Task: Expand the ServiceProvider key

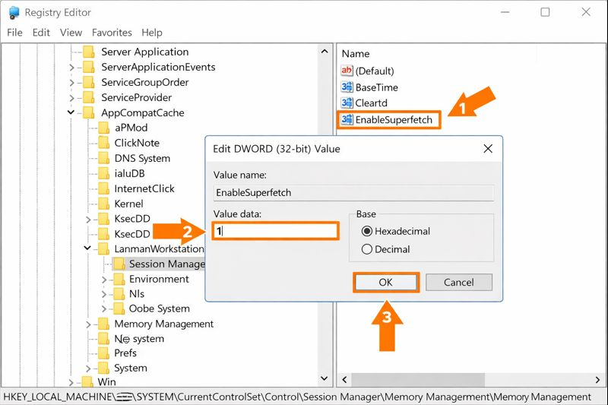Action: pos(71,98)
